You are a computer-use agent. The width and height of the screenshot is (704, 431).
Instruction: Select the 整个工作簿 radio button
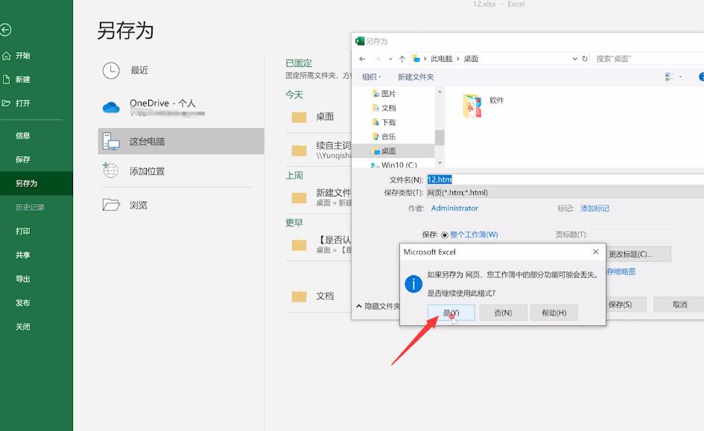(x=445, y=235)
